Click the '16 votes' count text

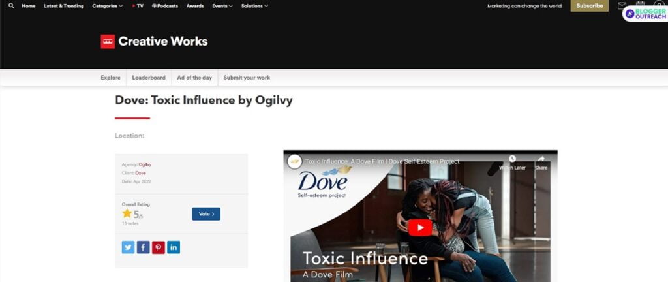[130, 223]
